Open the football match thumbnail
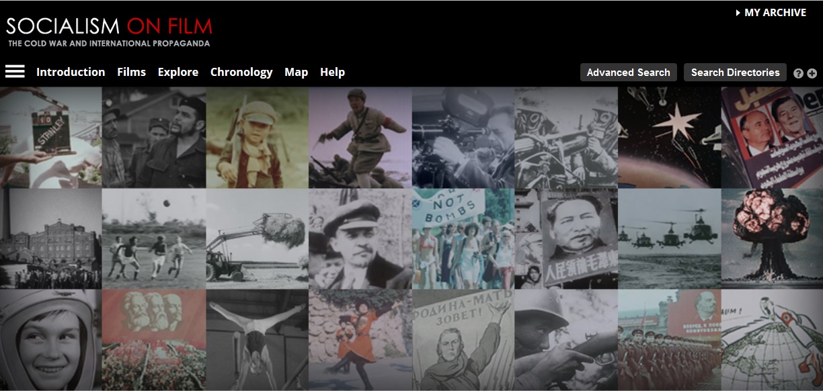823x391 pixels. [153, 238]
